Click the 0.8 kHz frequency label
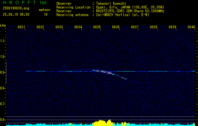 pyautogui.click(x=3, y=88)
